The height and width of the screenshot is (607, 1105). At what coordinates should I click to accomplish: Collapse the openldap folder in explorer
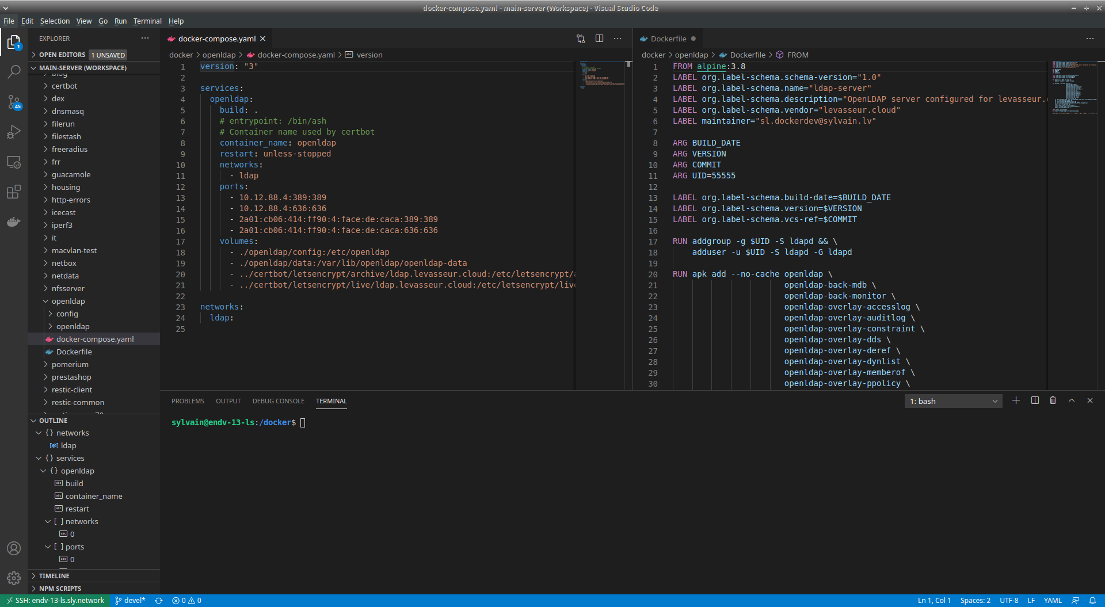[x=68, y=301]
